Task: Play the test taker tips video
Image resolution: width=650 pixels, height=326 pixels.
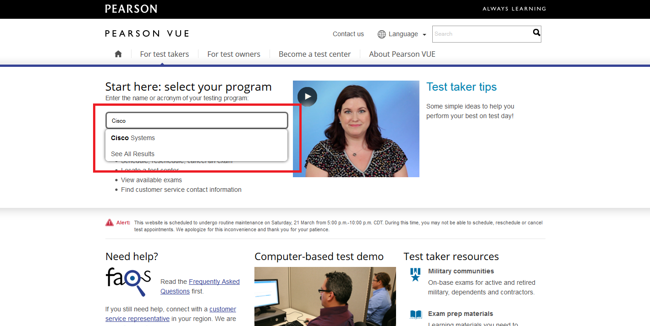Action: 307,97
